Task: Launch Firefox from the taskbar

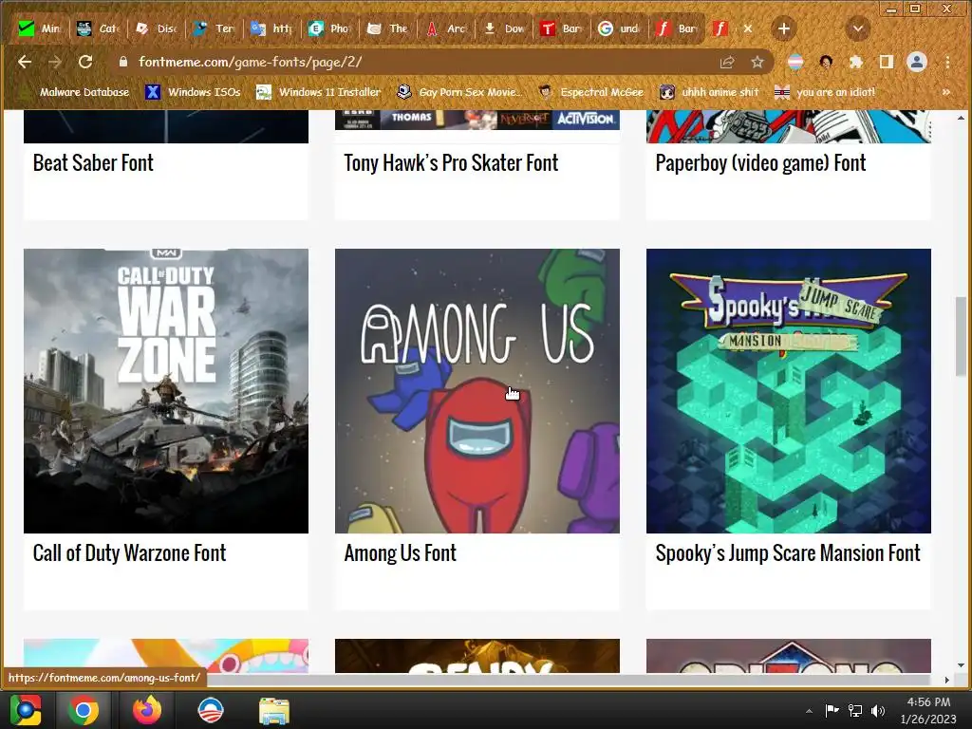Action: pos(147,710)
